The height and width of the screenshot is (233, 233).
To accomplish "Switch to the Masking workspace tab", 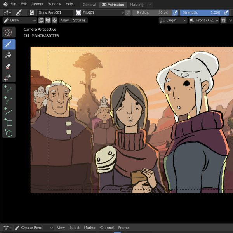I will point(136,5).
